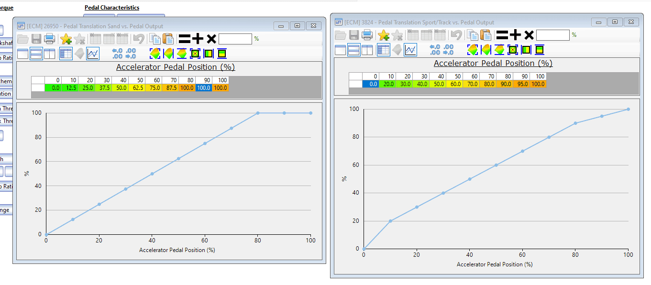Image resolution: width=651 pixels, height=285 pixels.
Task: Select the 60.0 cell in Sport/Track table
Action: click(454, 84)
